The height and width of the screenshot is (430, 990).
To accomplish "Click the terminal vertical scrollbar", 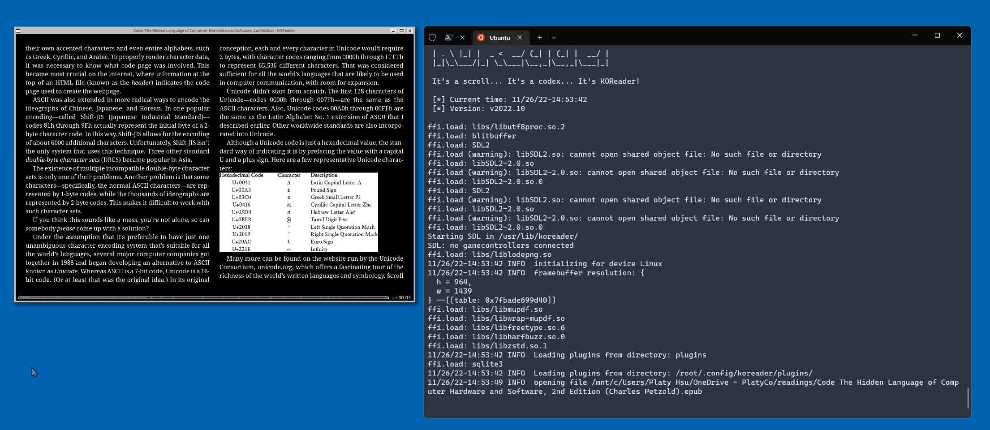I will click(x=968, y=398).
